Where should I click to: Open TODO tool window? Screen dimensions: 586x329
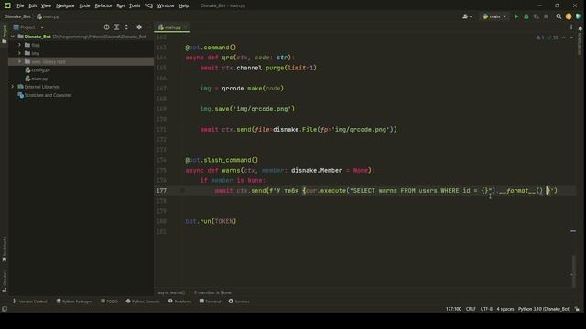(x=109, y=302)
